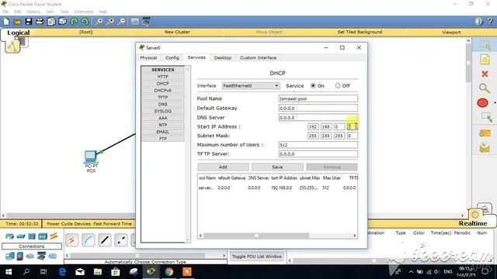Screen dimensions: 497x279
Task: Click the Paste icon in the main toolbar
Action: (62, 22)
